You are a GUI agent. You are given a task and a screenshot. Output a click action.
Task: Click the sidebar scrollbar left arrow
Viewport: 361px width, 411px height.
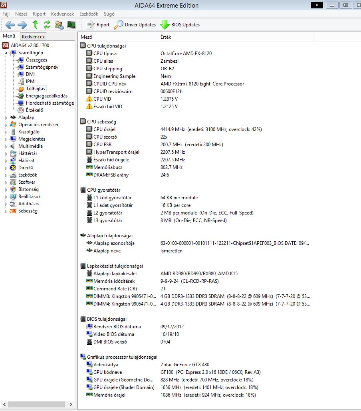point(4,405)
